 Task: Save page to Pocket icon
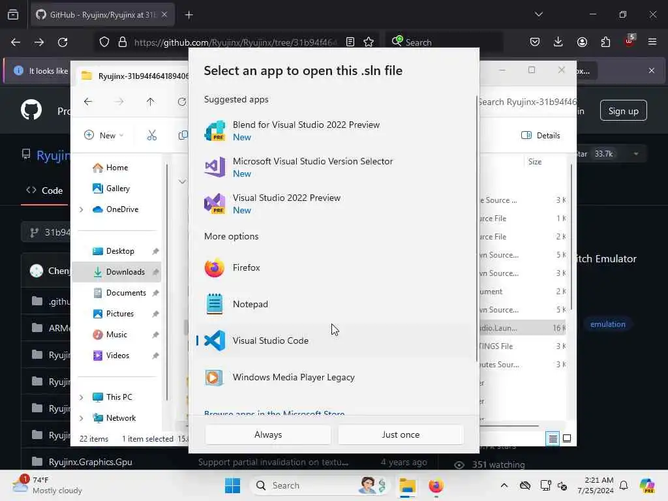(x=535, y=42)
